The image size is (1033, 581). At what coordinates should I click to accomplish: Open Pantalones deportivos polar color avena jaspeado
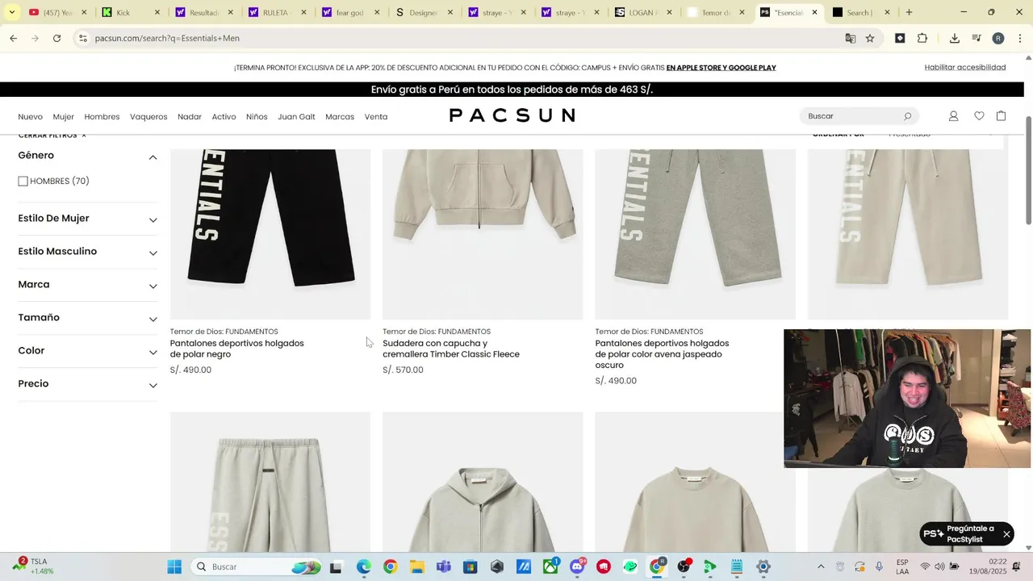(x=662, y=354)
